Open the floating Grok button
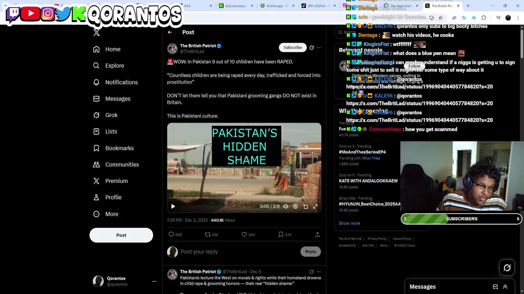524x294 pixels. coord(507,268)
